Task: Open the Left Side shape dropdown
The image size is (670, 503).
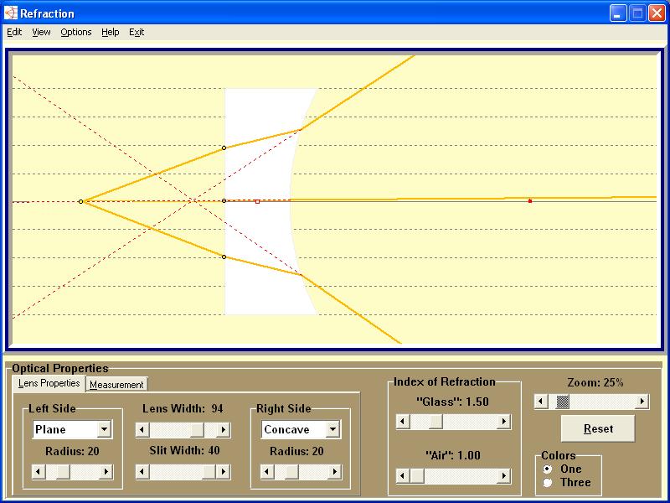Action: point(104,429)
